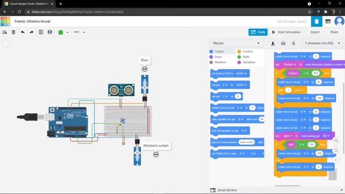Open user profile avatar
This screenshot has height=194, width=345.
click(339, 22)
